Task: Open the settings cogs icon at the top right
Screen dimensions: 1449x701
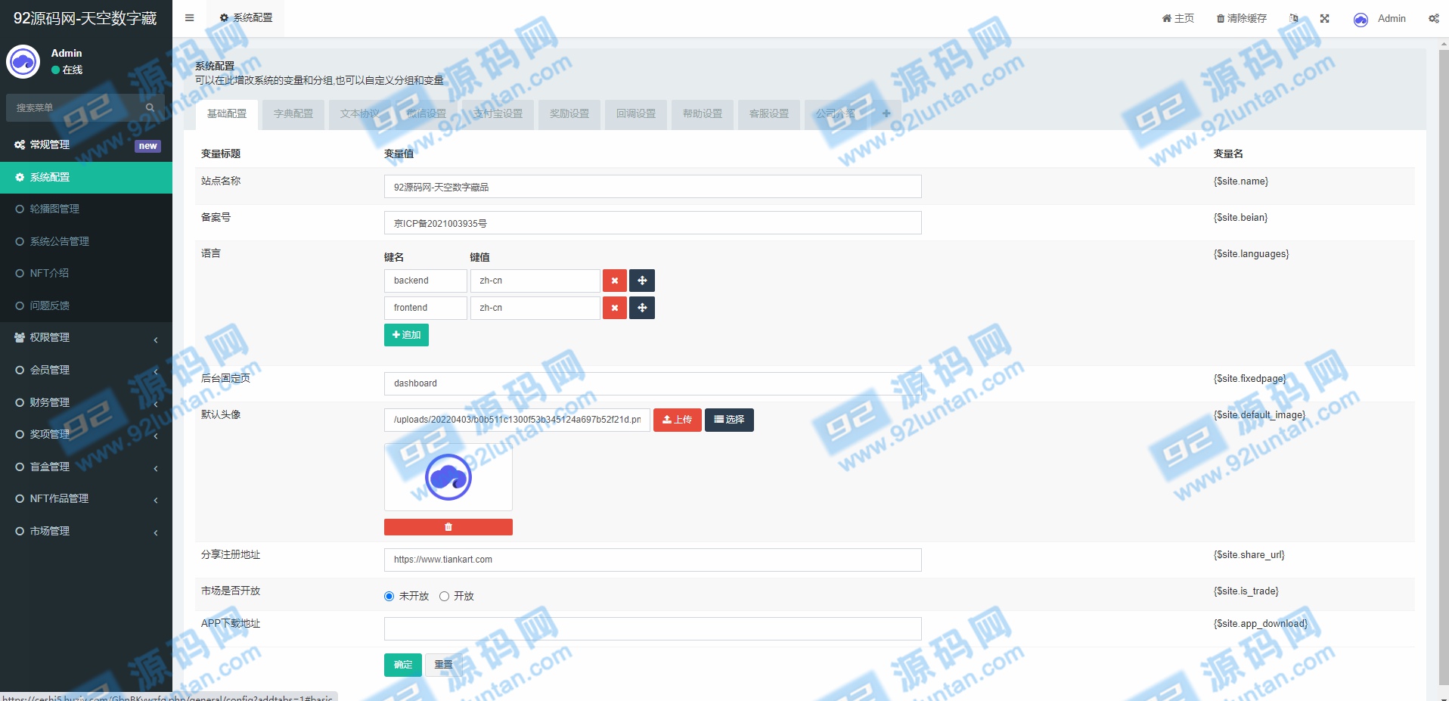Action: click(x=1433, y=18)
